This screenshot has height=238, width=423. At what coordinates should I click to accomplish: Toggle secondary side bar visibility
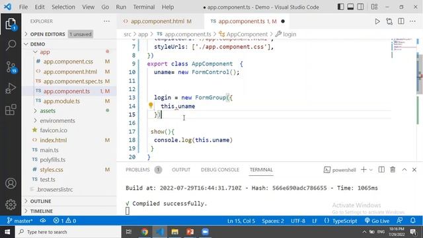coord(360,7)
